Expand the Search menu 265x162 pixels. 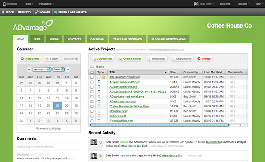tap(244, 4)
